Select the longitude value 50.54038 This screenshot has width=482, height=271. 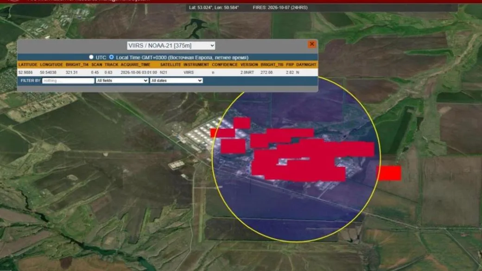[x=48, y=73]
